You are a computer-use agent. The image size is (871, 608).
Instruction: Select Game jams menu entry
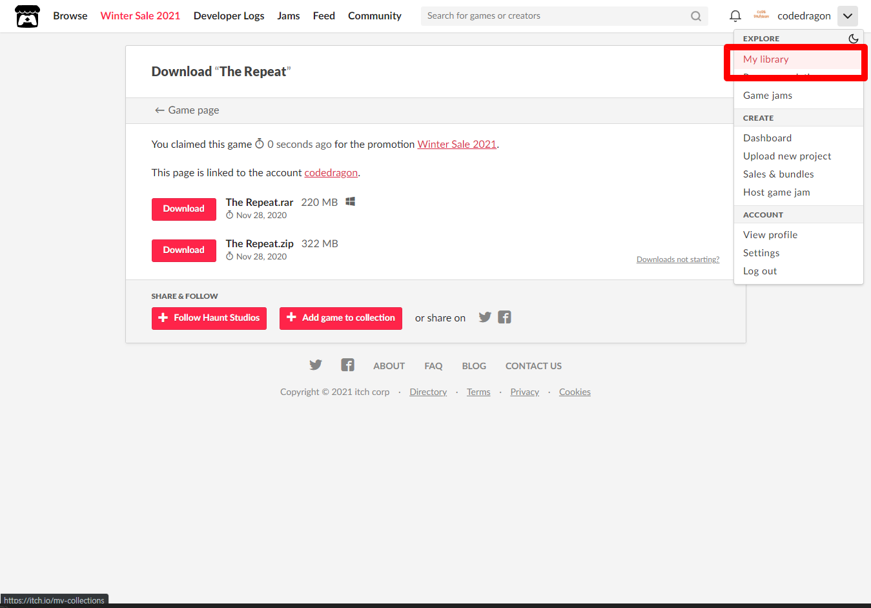click(799, 96)
